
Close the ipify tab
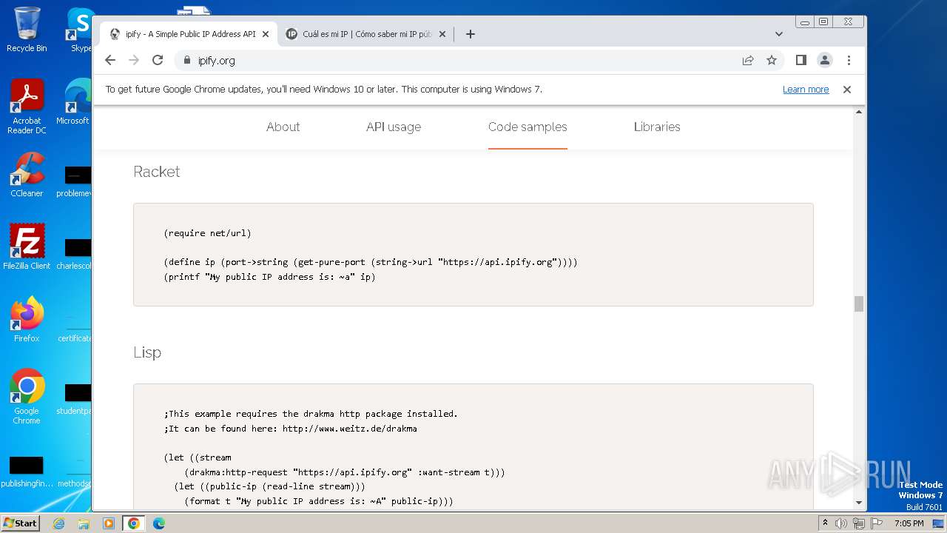click(266, 34)
